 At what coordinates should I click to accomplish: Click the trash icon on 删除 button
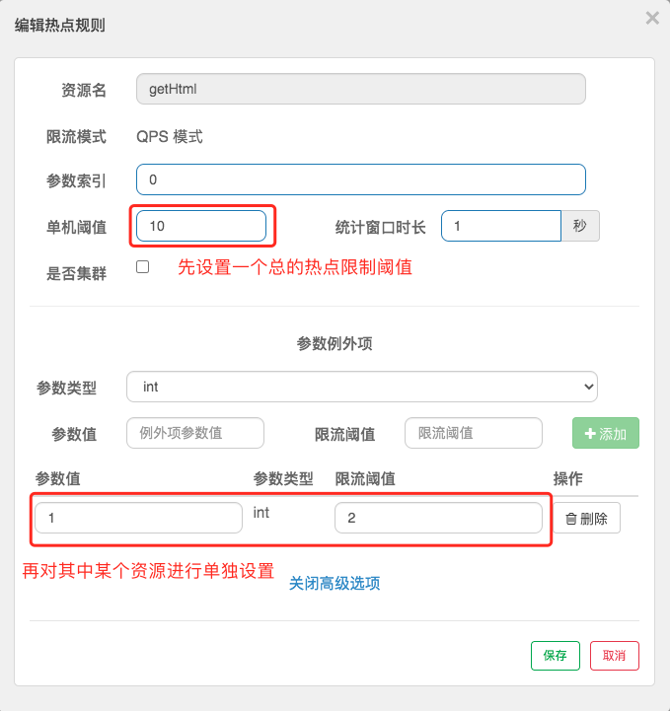[x=571, y=519]
